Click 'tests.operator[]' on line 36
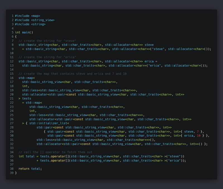The image size is (223, 189). tap(55, 161)
